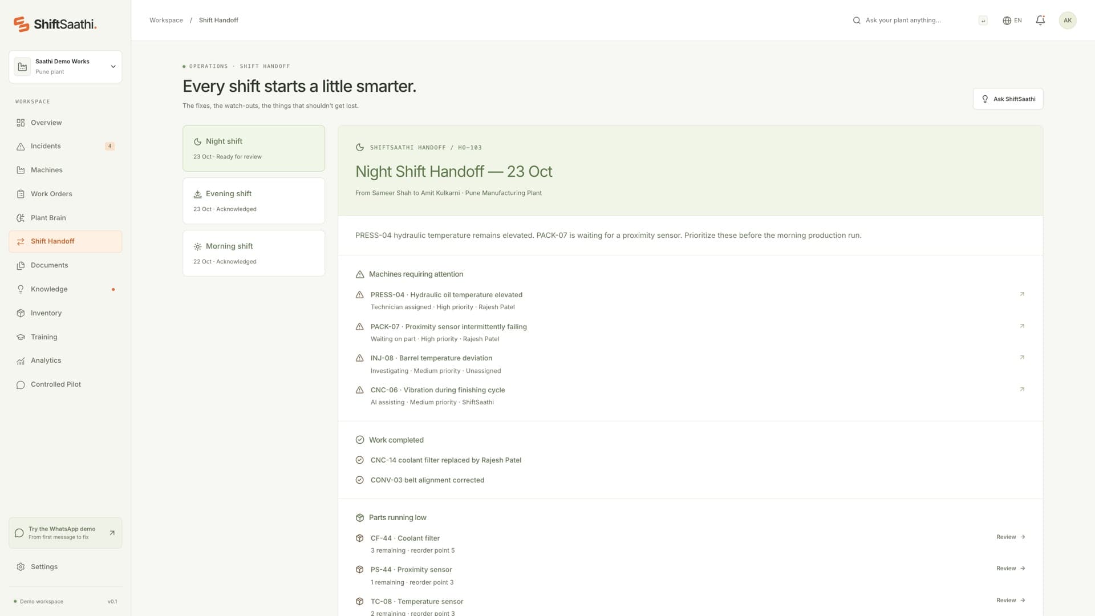Open INJ-08 arrow link icon
Viewport: 1095px width, 616px height.
(1022, 358)
